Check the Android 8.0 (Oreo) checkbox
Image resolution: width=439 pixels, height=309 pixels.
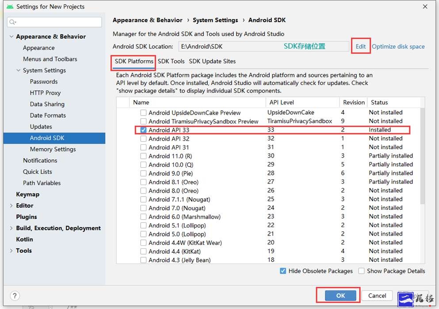pos(143,191)
